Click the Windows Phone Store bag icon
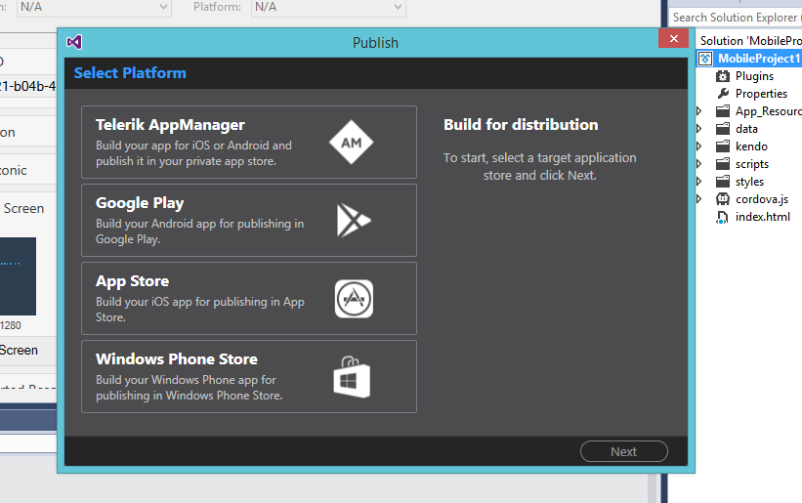Screen dimensions: 802x503 pyautogui.click(x=352, y=377)
